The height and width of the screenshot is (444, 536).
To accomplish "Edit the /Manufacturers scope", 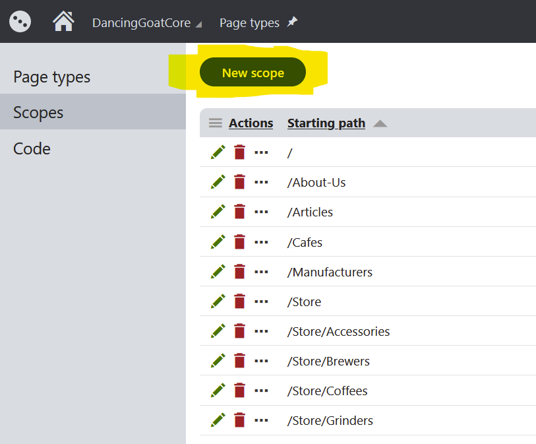I will coord(218,272).
